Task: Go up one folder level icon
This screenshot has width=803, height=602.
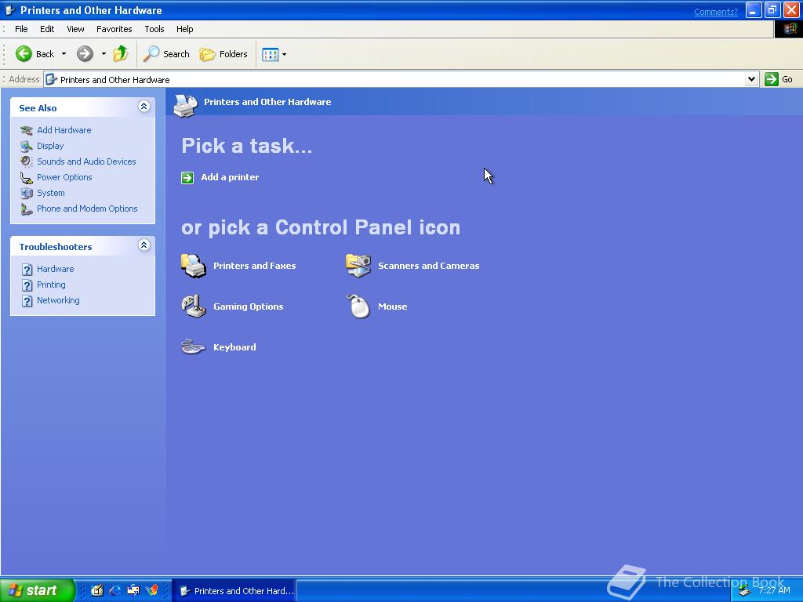Action: pyautogui.click(x=121, y=54)
